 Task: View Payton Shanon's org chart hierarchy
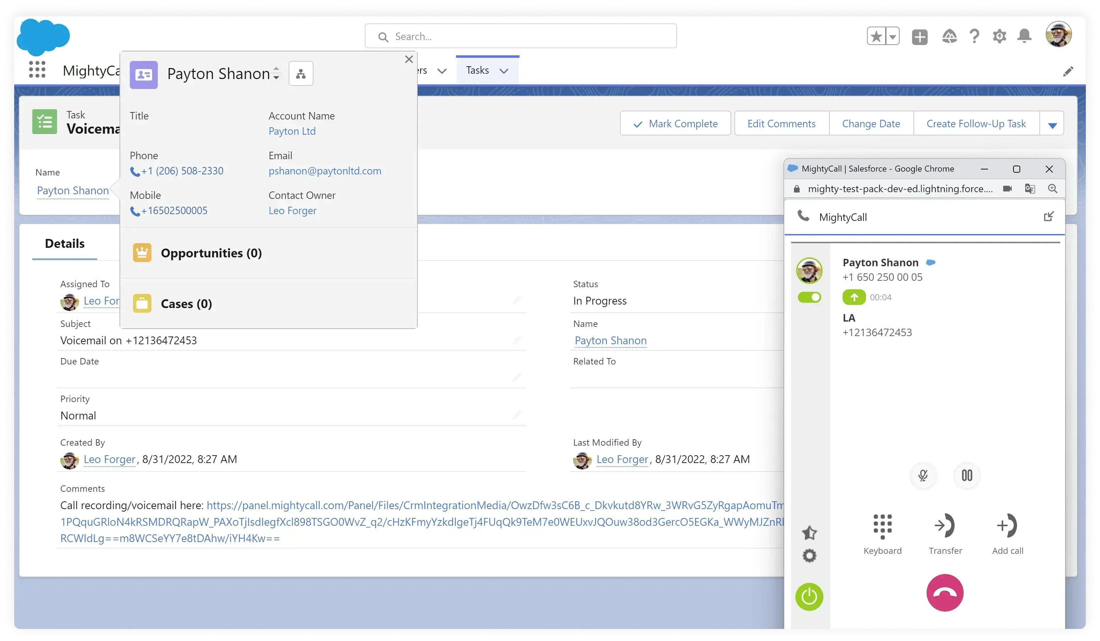(300, 73)
